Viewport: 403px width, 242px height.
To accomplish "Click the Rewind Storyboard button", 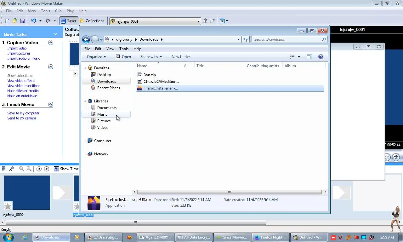I will 39,169.
